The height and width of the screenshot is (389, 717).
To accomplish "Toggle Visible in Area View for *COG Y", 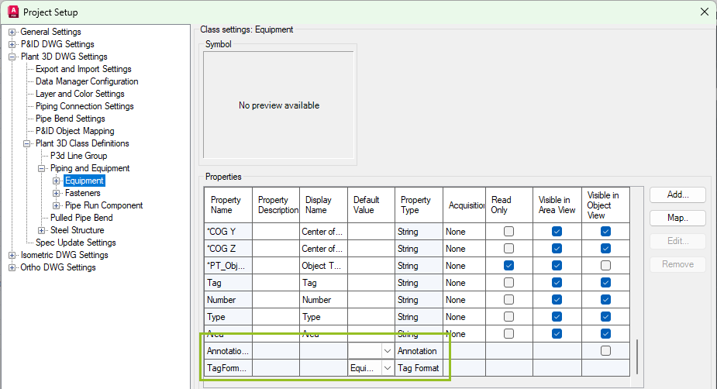I will (557, 231).
